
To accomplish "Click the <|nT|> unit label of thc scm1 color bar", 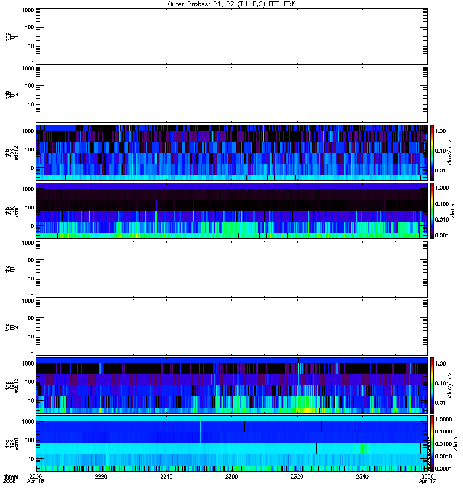I will tap(456, 444).
